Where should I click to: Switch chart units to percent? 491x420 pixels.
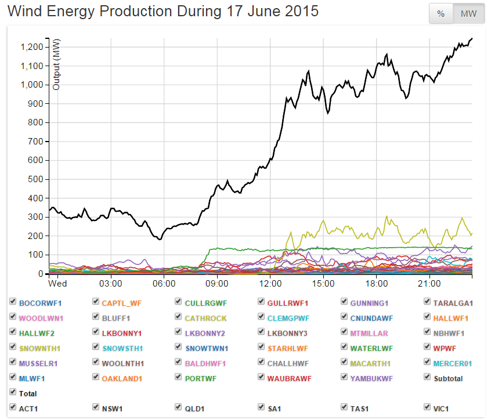tap(441, 14)
